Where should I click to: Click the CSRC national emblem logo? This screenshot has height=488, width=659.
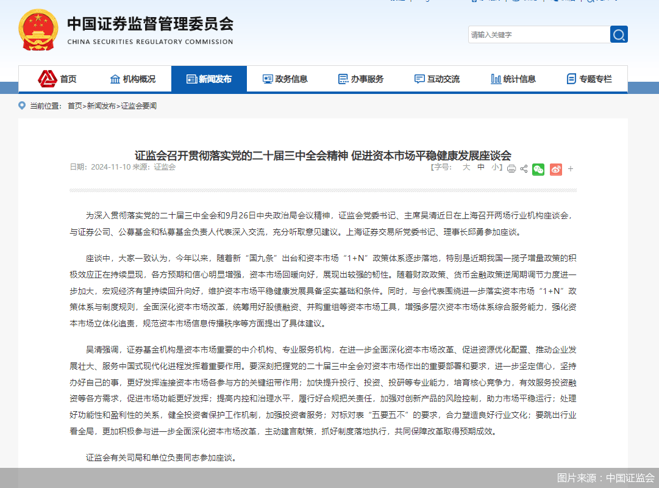tap(38, 29)
